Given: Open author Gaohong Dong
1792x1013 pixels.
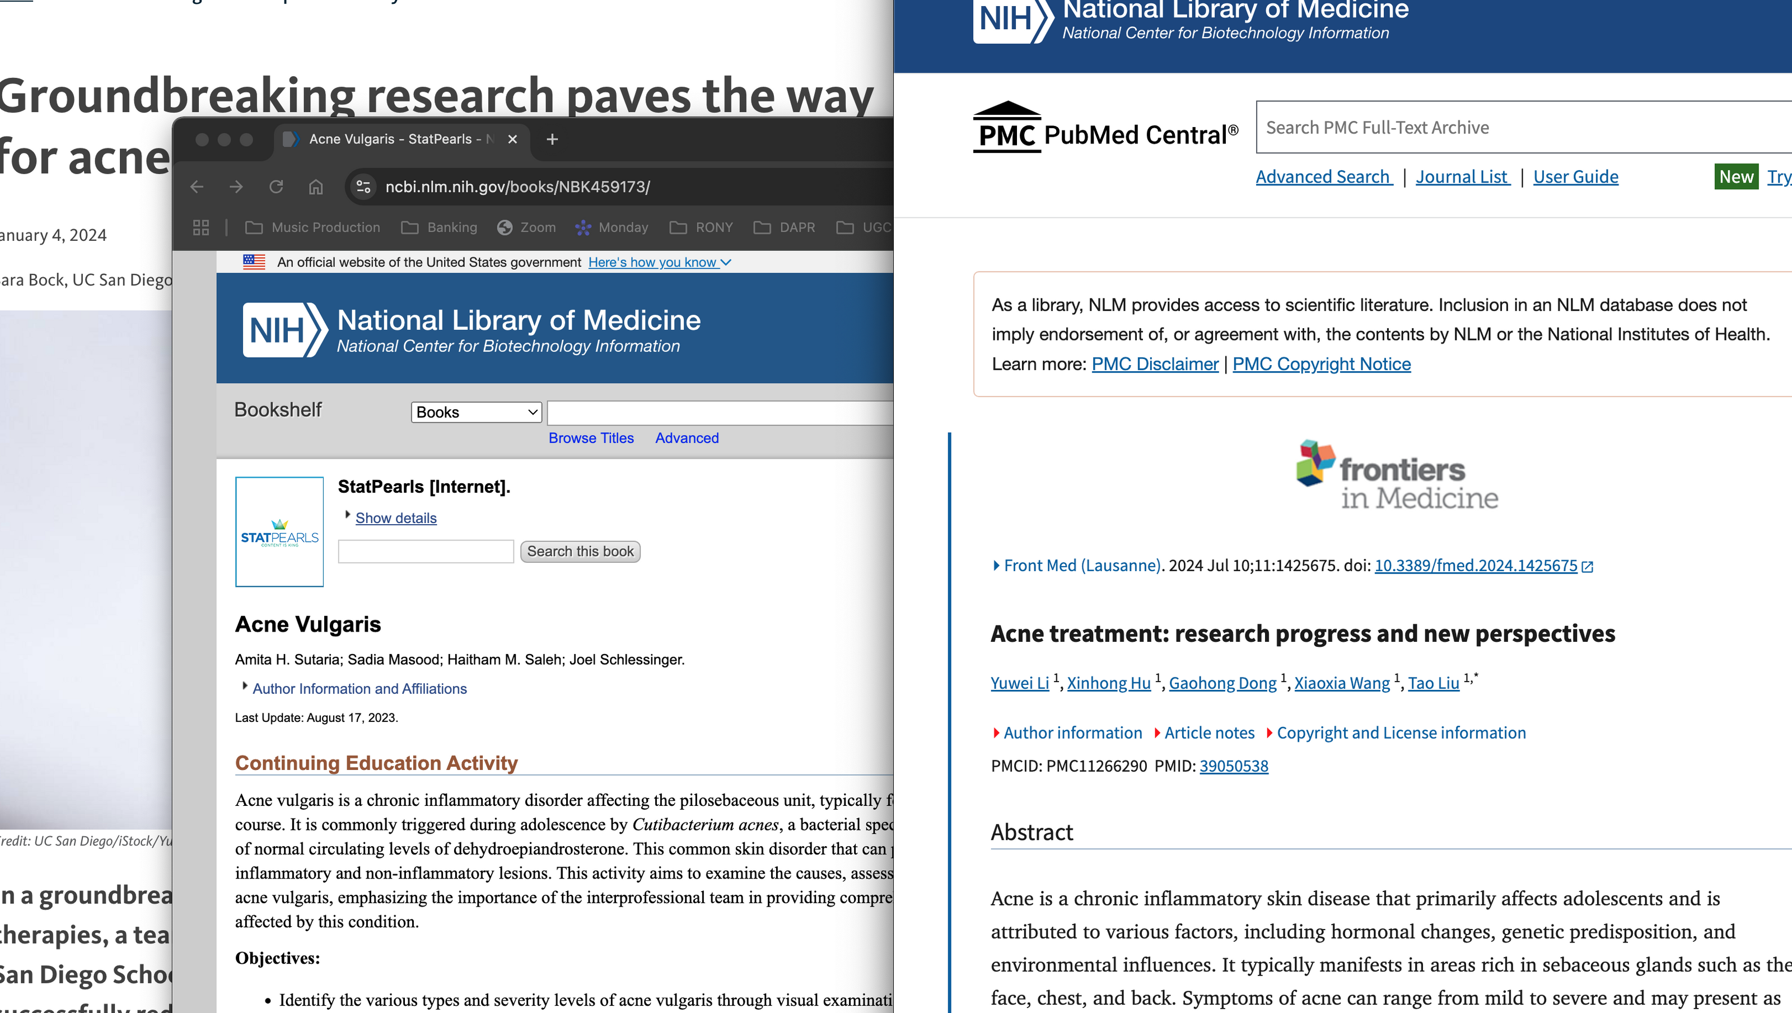Looking at the screenshot, I should coord(1222,683).
